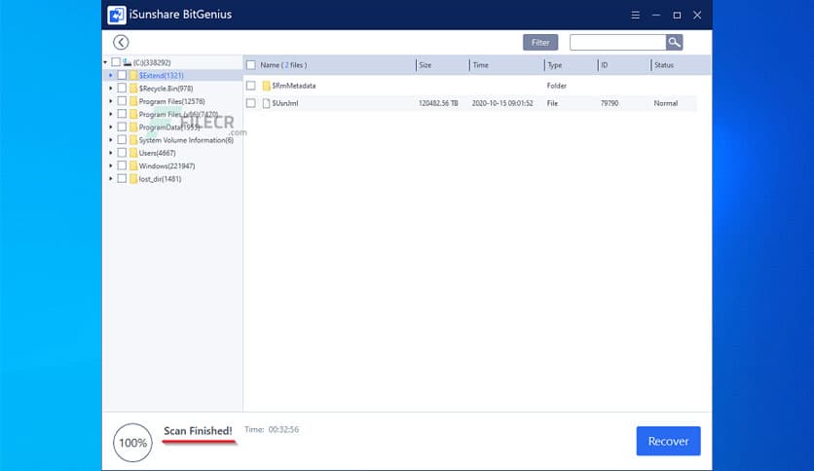Click the iSunshare BitGenius logo icon

pyautogui.click(x=116, y=15)
